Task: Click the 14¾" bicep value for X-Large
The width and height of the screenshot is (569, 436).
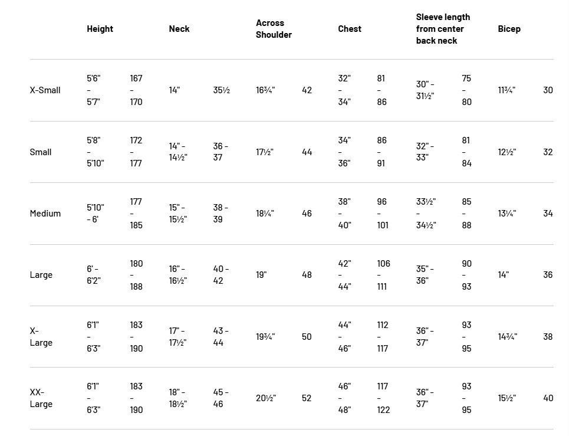Action: coord(507,337)
